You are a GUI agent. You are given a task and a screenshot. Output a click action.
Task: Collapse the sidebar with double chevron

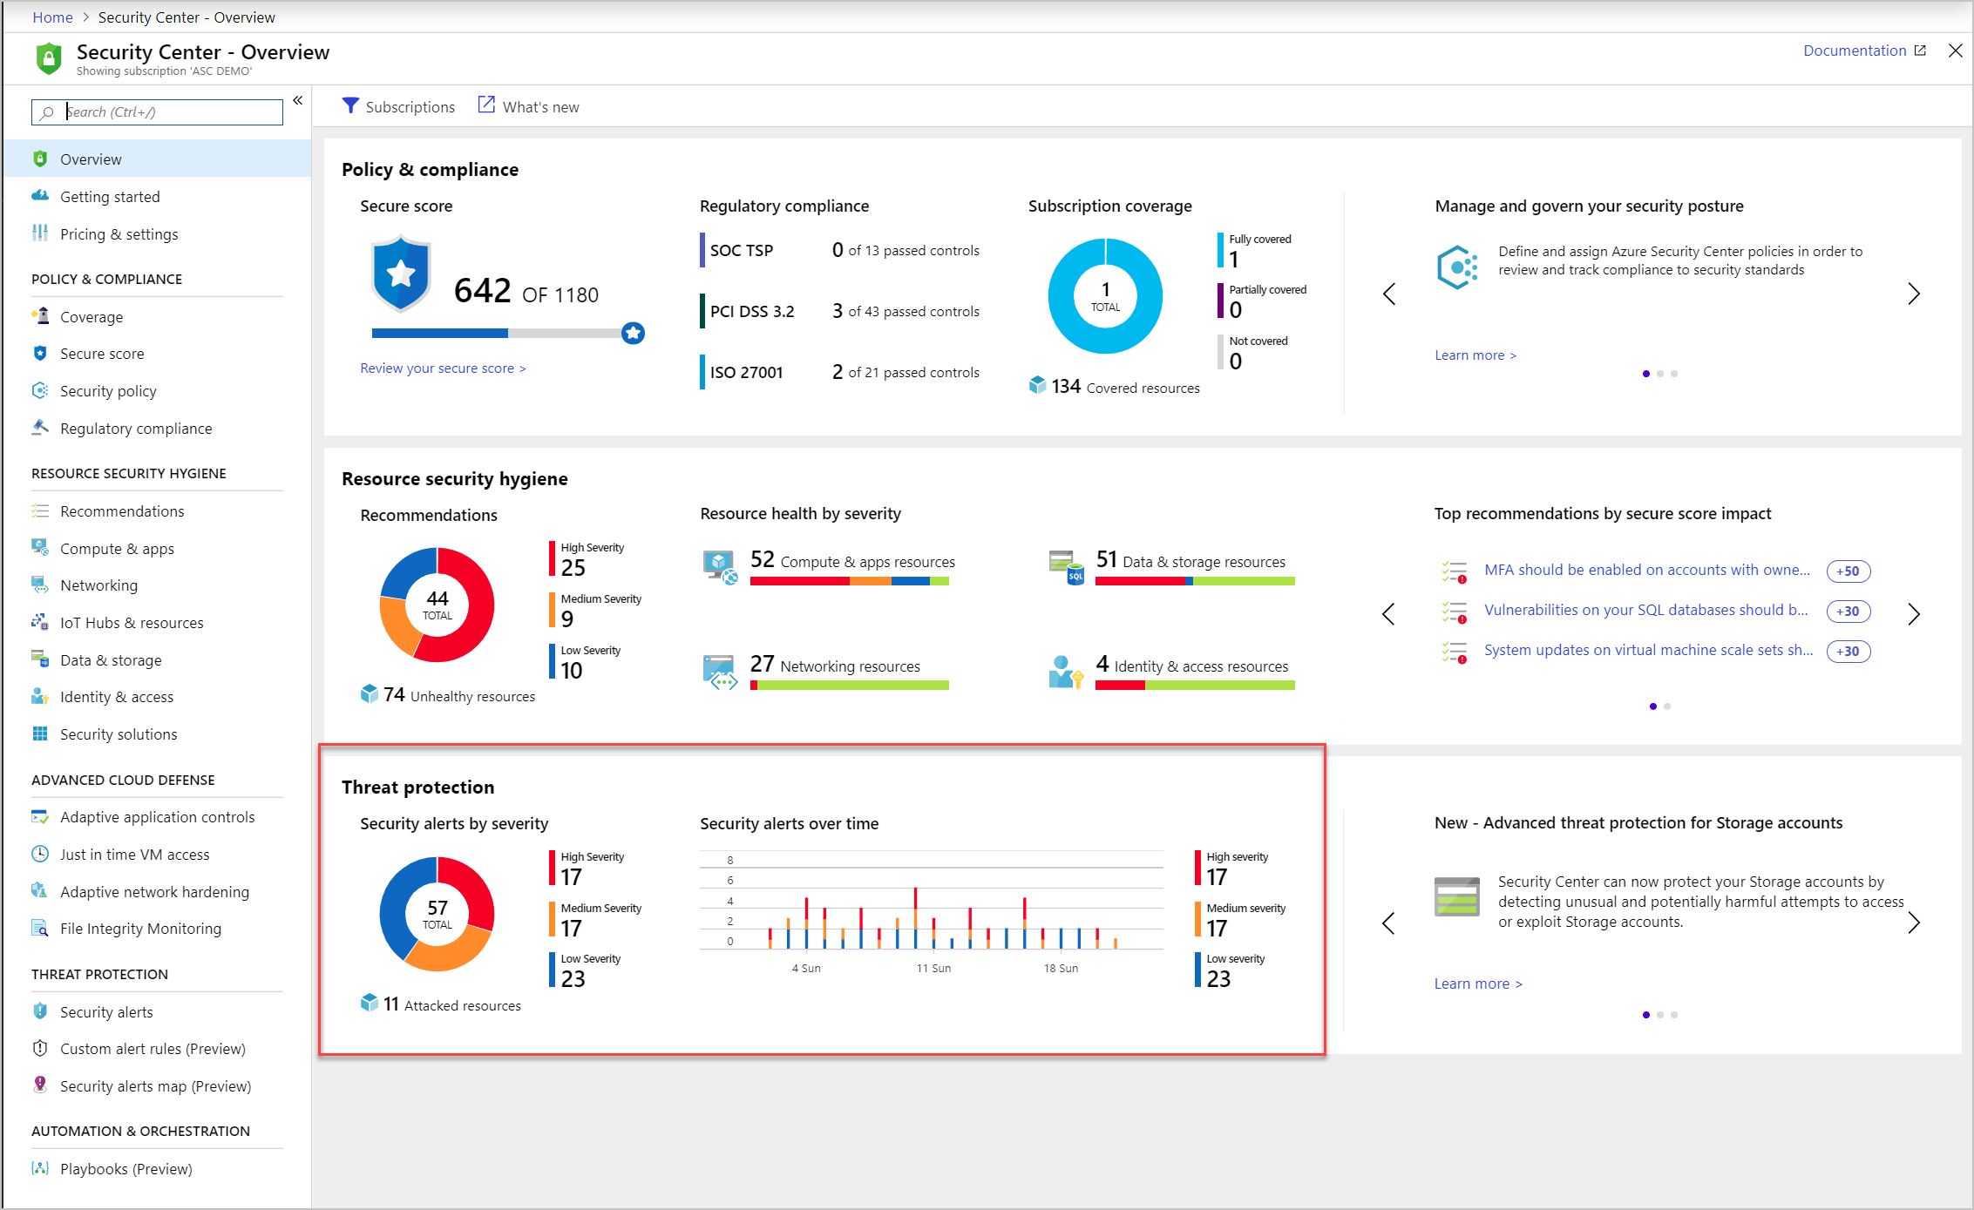(298, 101)
